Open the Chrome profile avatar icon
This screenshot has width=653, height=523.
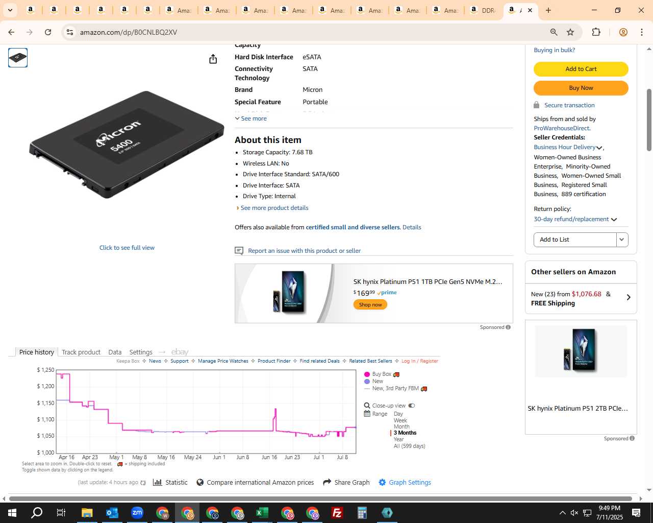(x=623, y=32)
